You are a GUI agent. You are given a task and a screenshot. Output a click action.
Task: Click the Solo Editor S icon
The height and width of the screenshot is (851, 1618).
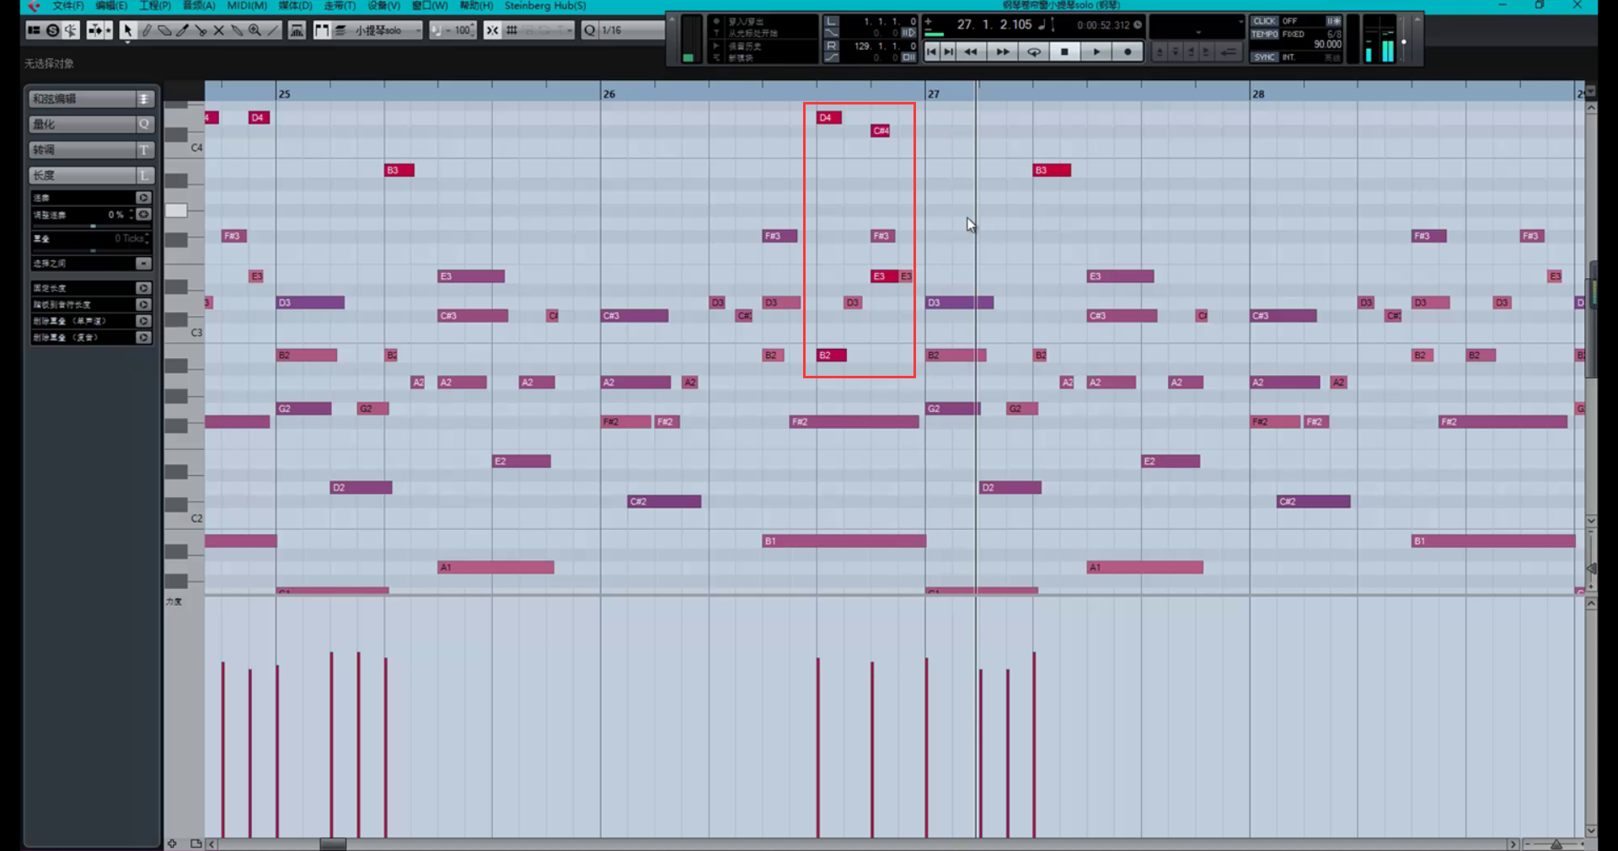[52, 30]
